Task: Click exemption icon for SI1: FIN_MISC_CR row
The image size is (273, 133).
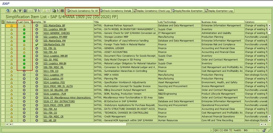Action: pos(37,117)
